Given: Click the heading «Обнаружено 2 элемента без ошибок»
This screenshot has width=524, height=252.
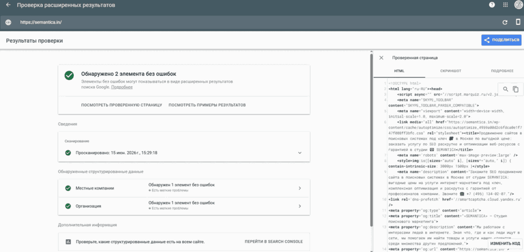Looking at the screenshot, I should coord(128,74).
